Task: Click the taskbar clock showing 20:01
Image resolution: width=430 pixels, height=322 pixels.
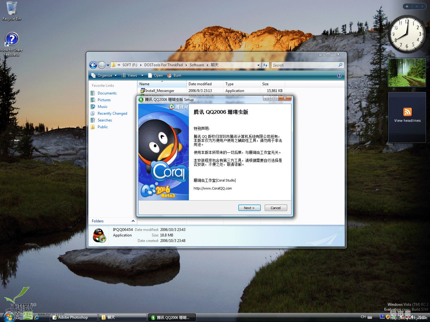Action: point(422,317)
